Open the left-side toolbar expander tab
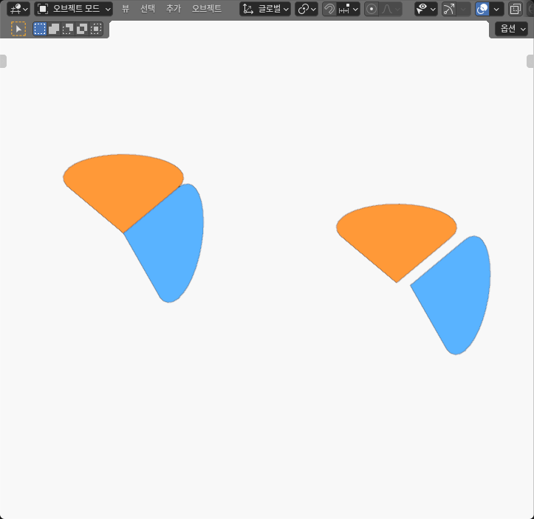The width and height of the screenshot is (534, 519). tap(3, 61)
